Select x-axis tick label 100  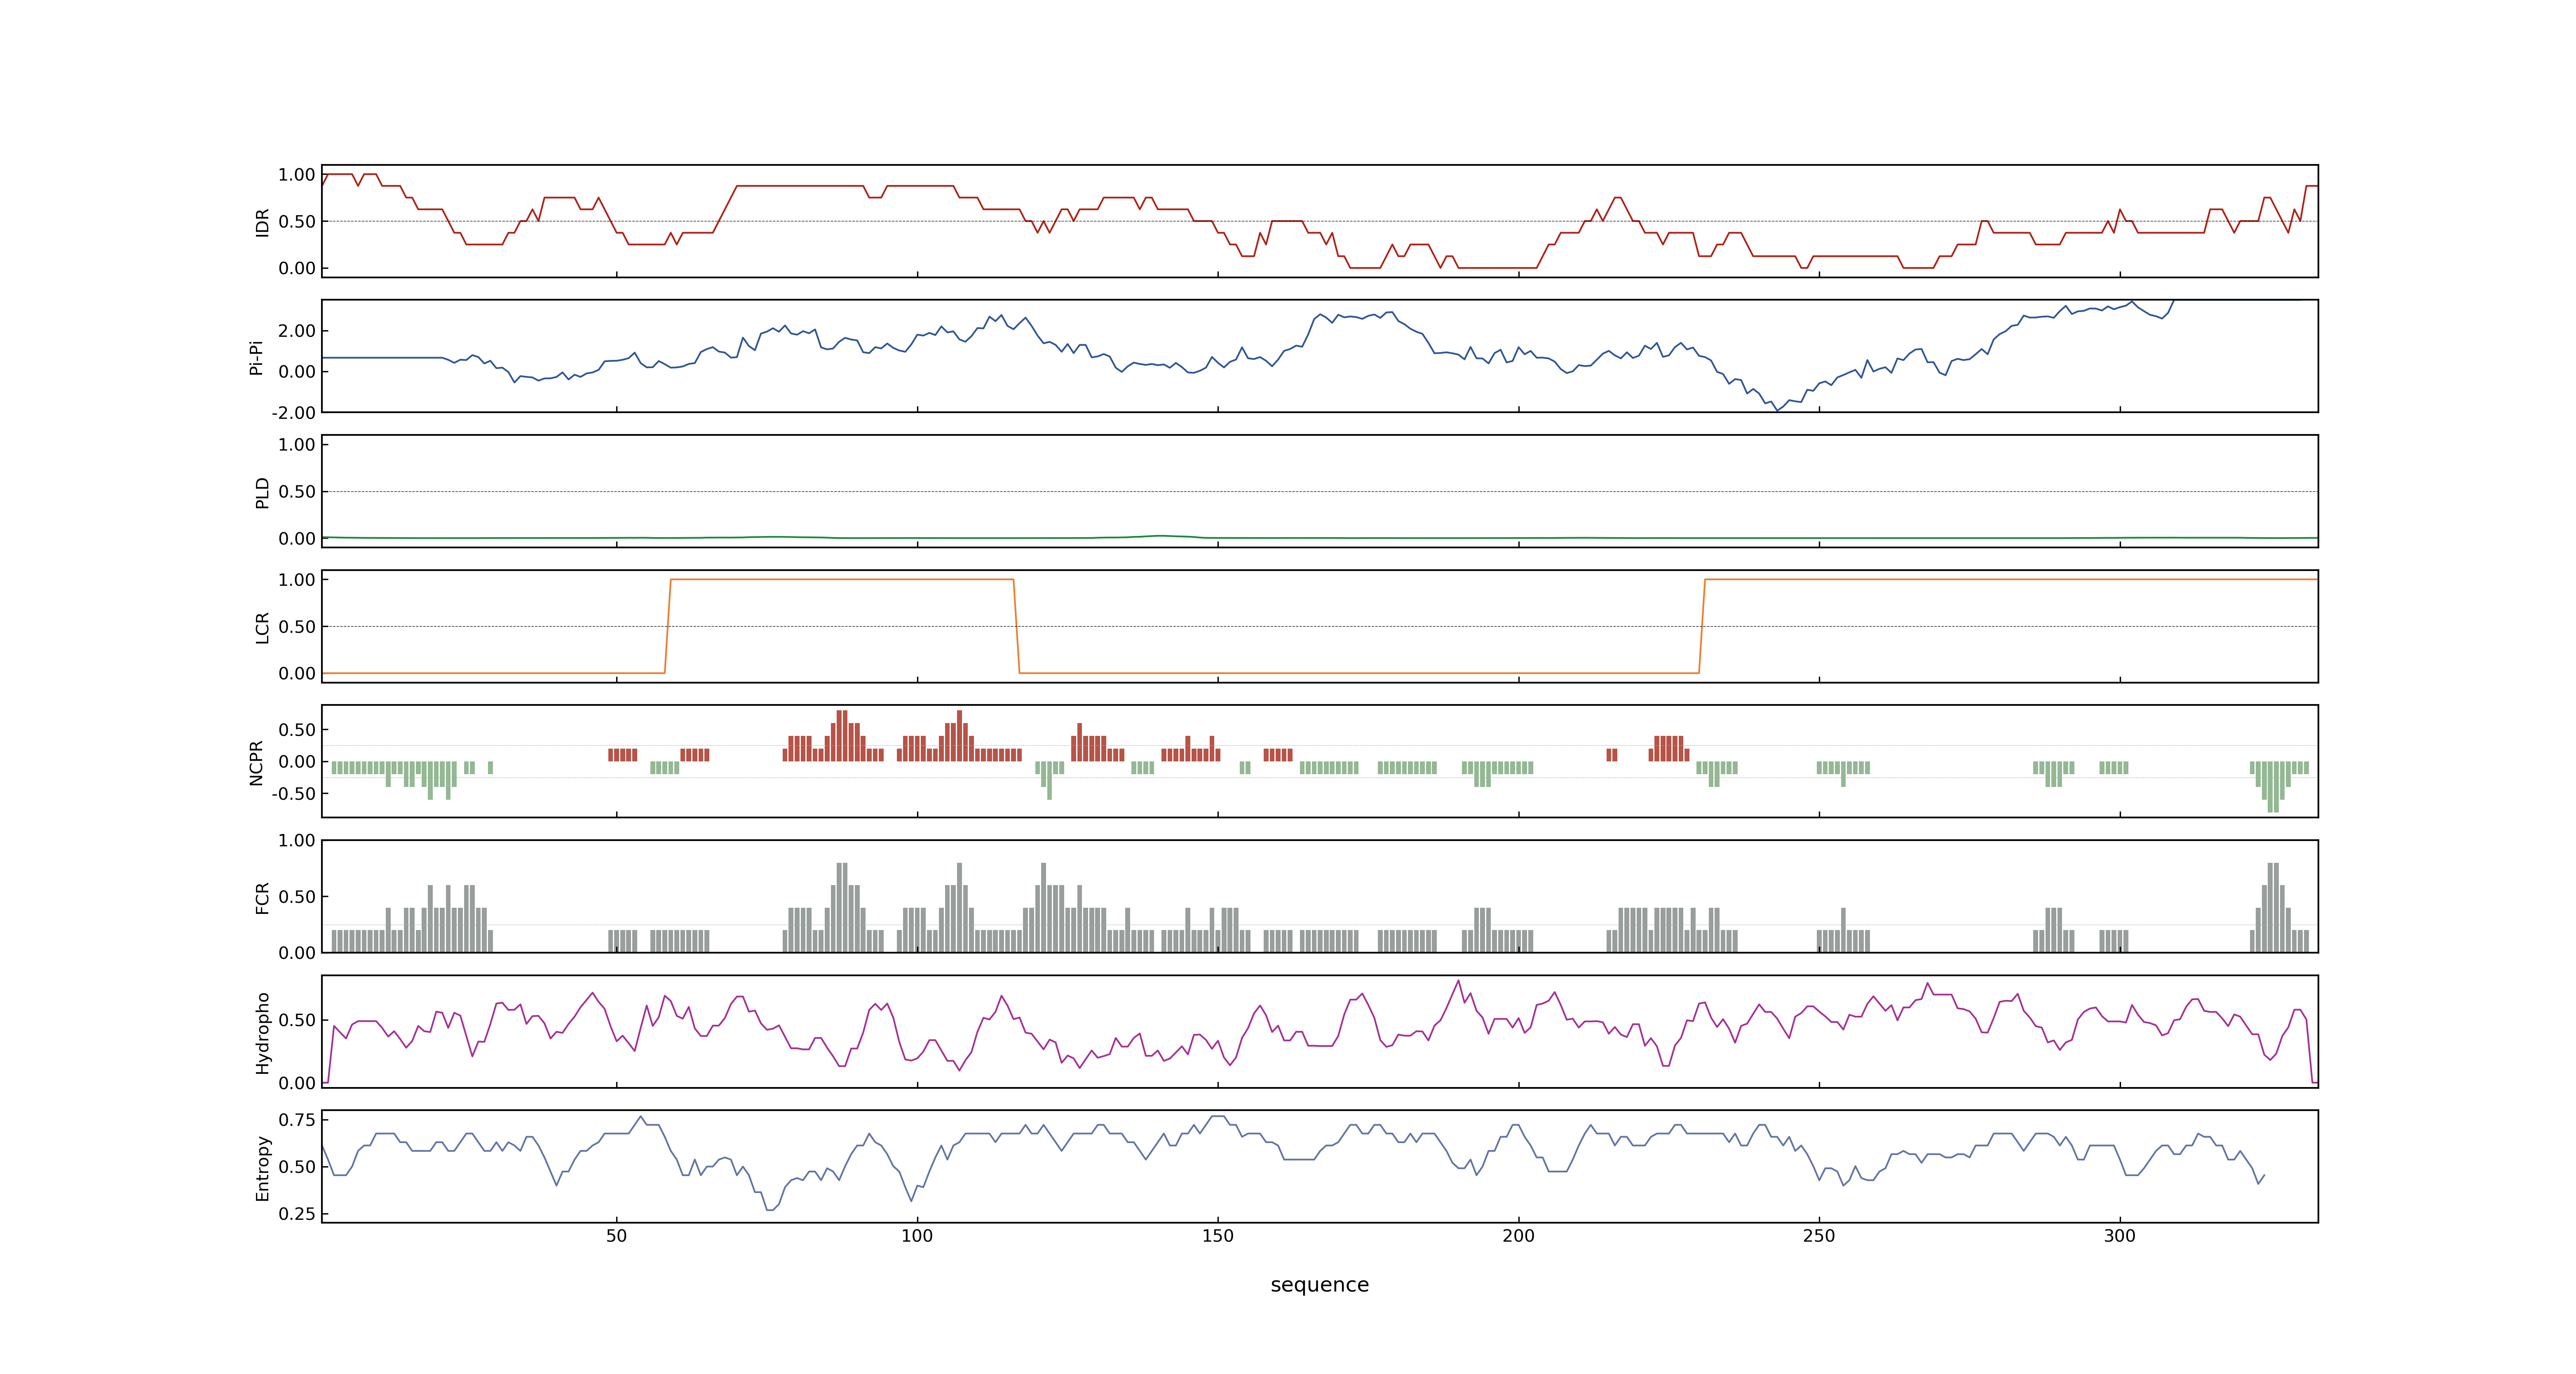(x=917, y=1236)
